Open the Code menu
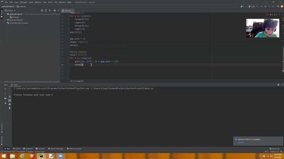Viewport: 284px width, 159px height. (x=31, y=2)
